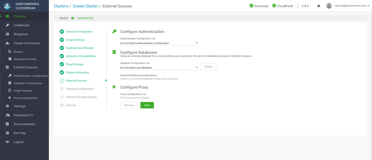Jump to the General Configuration step

79,31
